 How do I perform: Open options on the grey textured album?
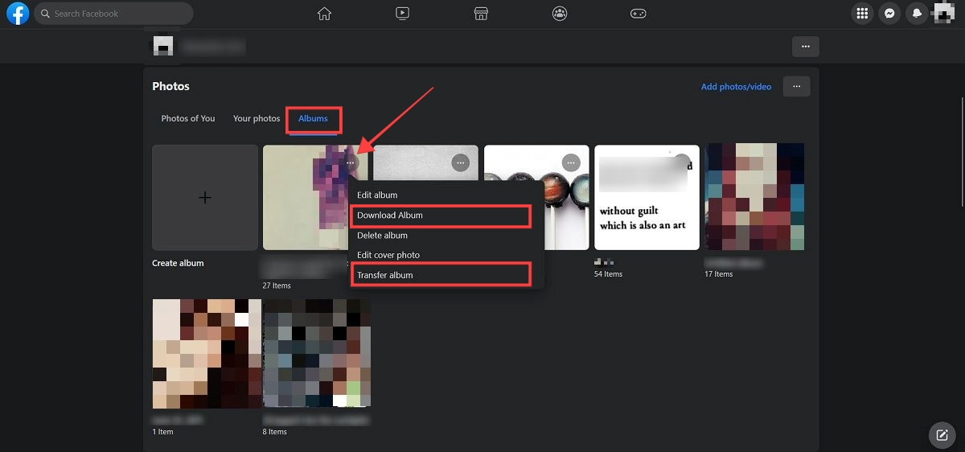click(x=460, y=162)
